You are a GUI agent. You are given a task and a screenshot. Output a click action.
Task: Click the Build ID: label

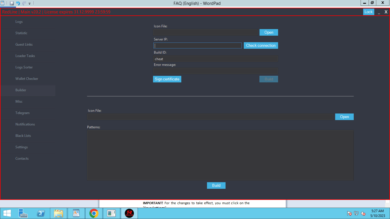click(160, 52)
